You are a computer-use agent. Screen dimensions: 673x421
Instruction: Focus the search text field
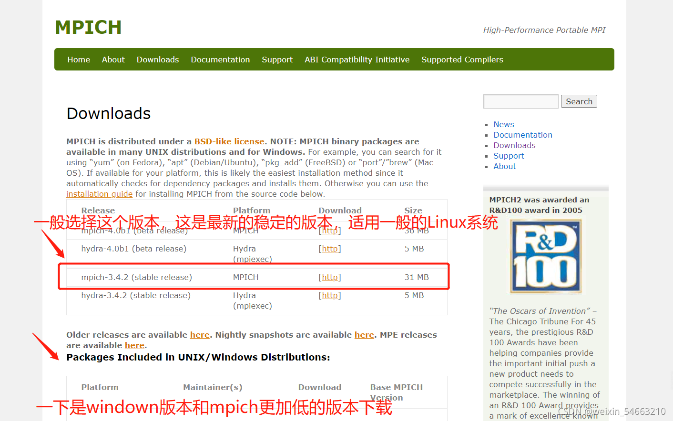point(521,101)
